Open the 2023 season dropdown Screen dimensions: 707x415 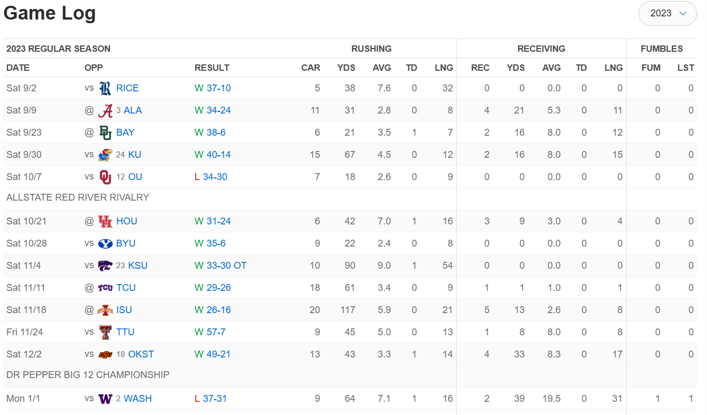point(667,14)
